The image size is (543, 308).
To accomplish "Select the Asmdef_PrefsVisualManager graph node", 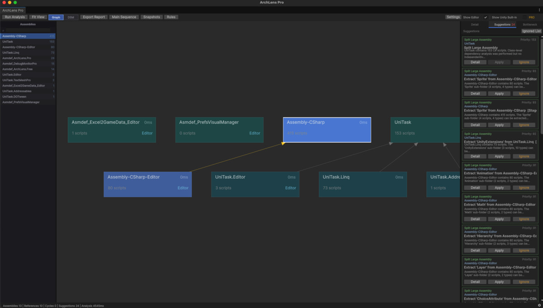I will (219, 130).
